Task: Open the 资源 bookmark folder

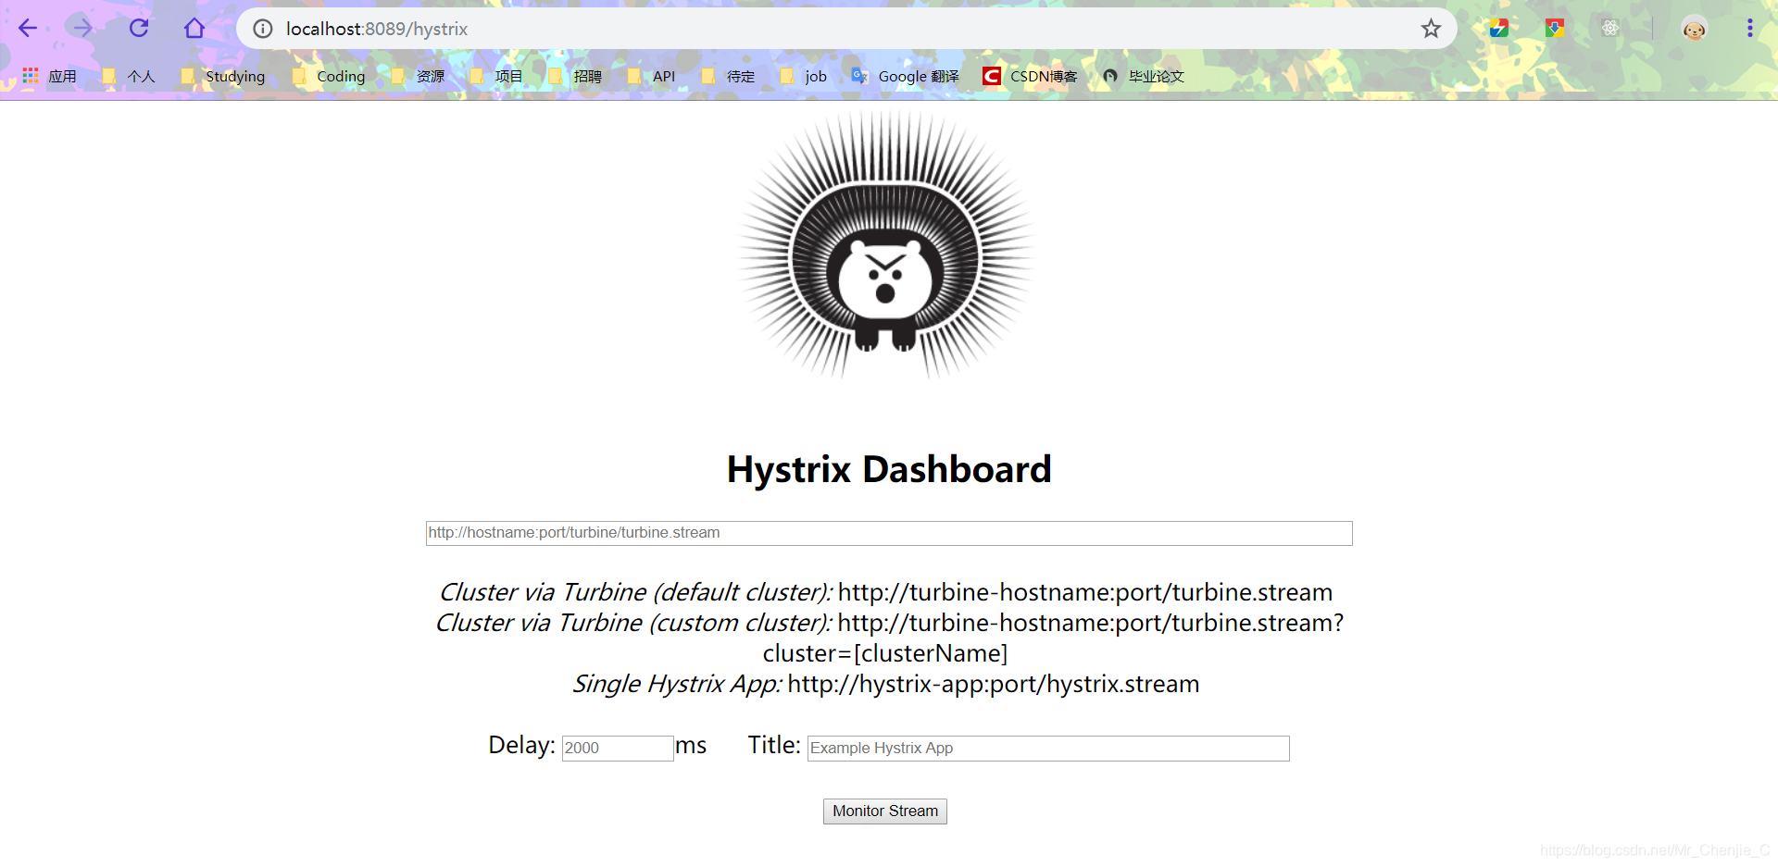Action: 419,76
